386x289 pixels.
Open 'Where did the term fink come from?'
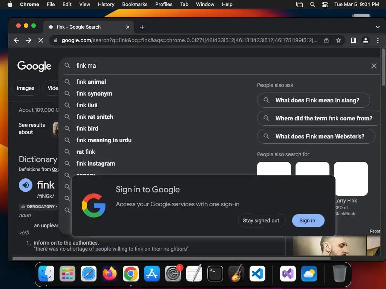pyautogui.click(x=319, y=118)
